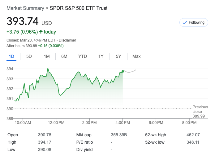Open the YTD chart view
The height and width of the screenshot is (156, 215).
[x=83, y=56]
